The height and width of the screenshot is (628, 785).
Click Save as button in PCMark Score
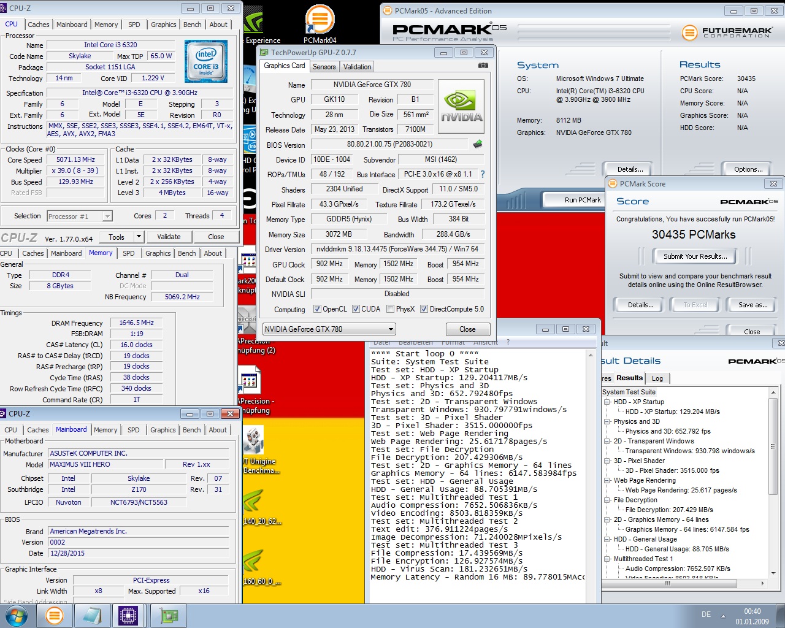tap(752, 305)
